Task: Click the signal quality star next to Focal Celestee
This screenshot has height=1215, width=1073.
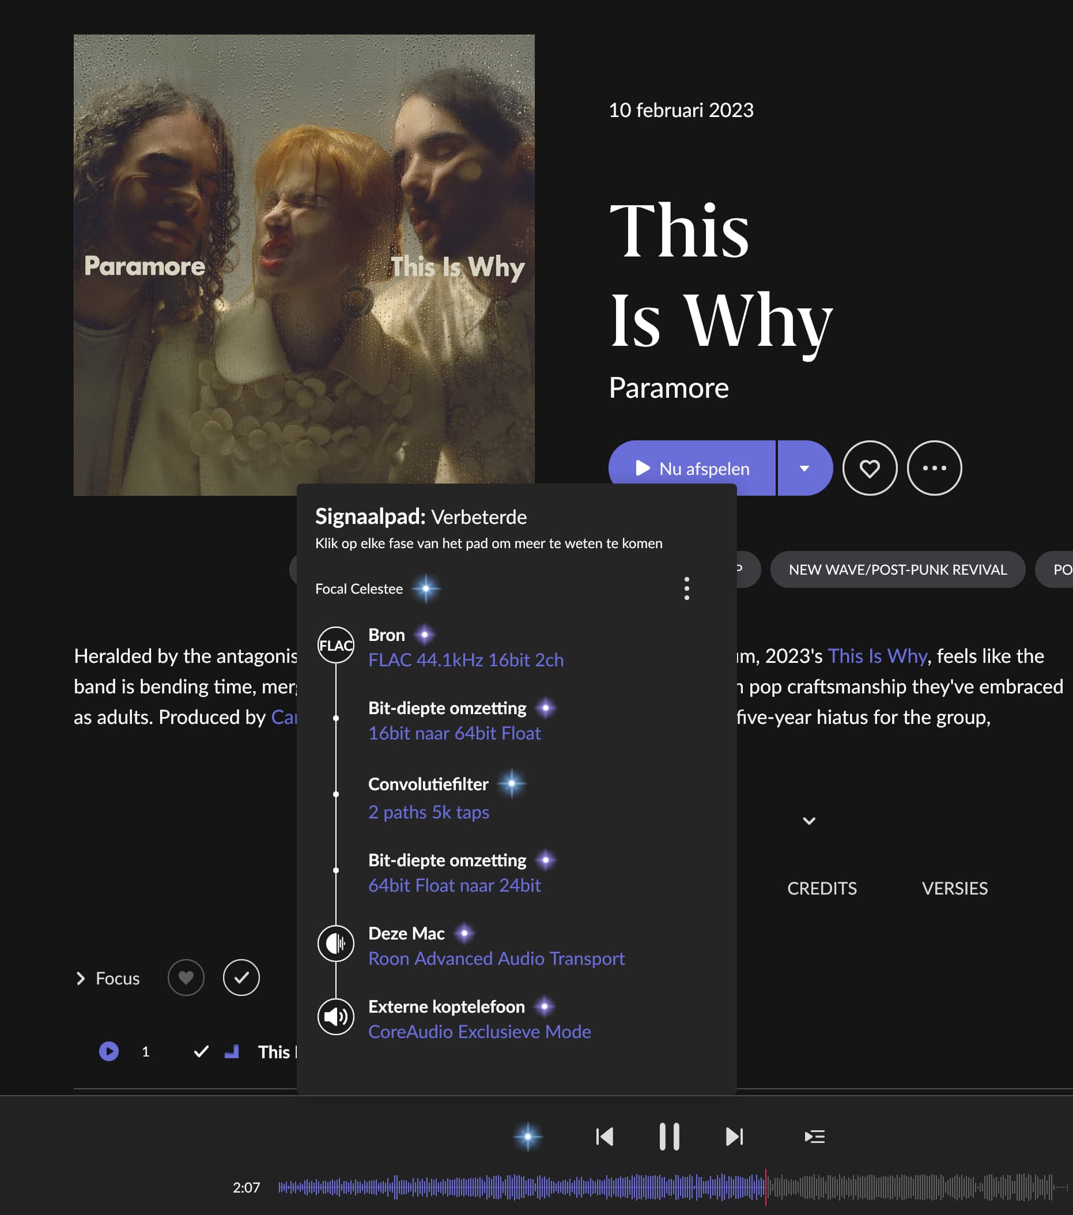Action: click(x=426, y=588)
